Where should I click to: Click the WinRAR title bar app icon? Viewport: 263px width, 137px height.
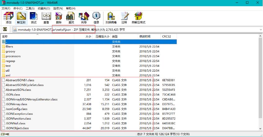pyautogui.click(x=3, y=3)
